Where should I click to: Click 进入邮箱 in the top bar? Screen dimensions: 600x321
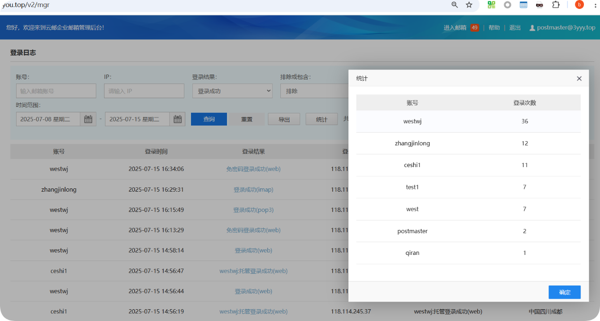(x=455, y=28)
